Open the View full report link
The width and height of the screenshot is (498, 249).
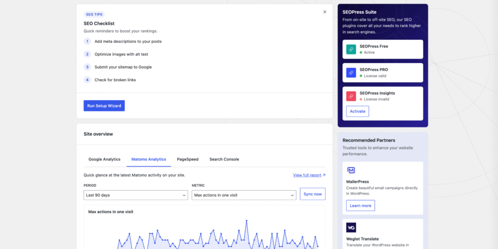point(309,175)
